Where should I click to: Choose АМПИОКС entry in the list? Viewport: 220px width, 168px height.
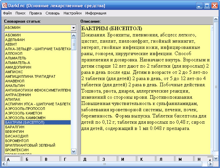[14, 72]
